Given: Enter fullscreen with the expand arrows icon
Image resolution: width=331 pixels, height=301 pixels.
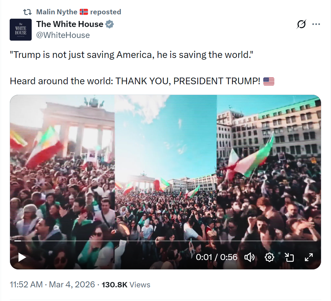Looking at the screenshot, I should 309,257.
